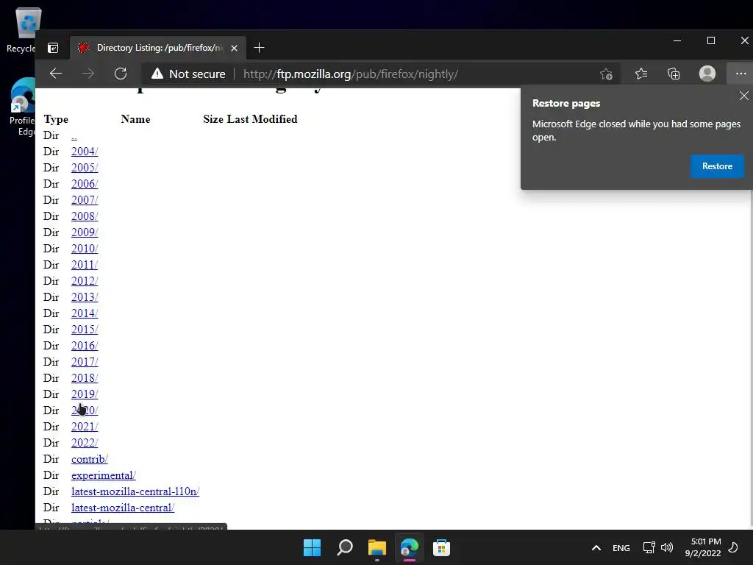Open Microsoft Store from taskbar
Image resolution: width=753 pixels, height=565 pixels.
coord(441,547)
